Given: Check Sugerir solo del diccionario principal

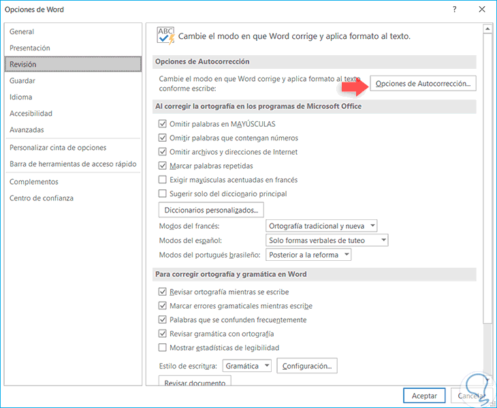Looking at the screenshot, I should coord(162,193).
